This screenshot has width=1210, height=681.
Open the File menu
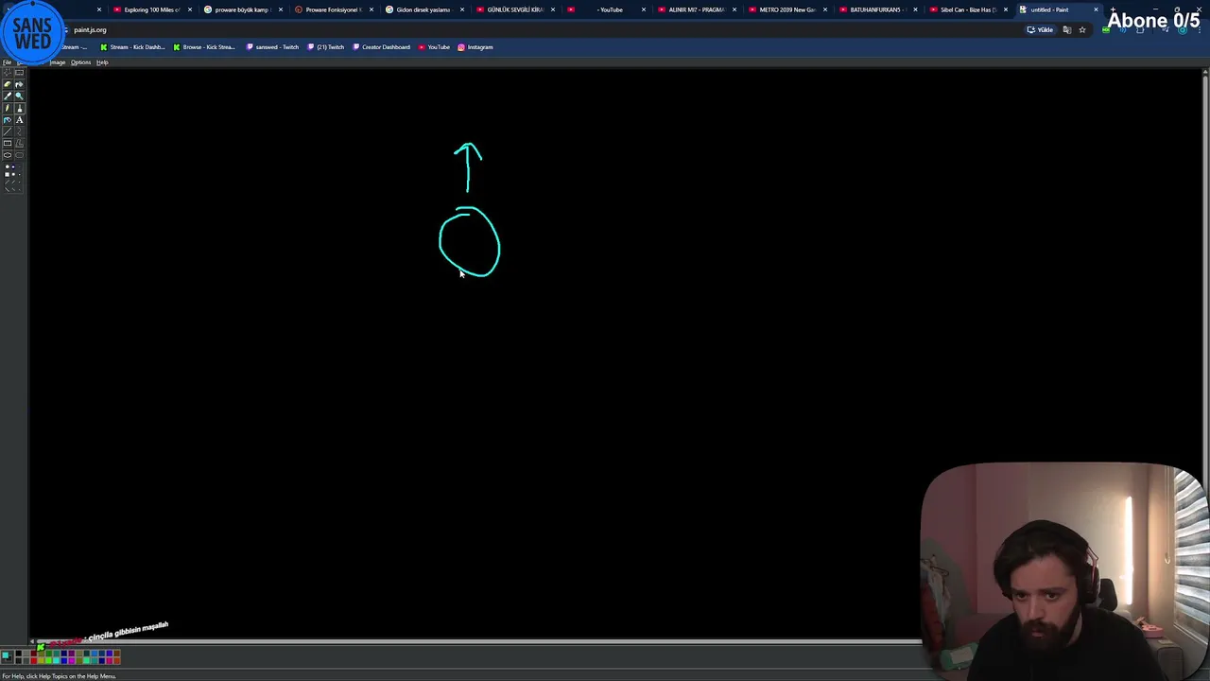click(x=7, y=62)
